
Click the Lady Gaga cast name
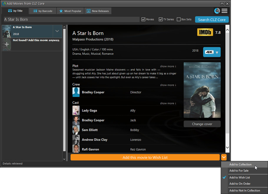point(90,110)
